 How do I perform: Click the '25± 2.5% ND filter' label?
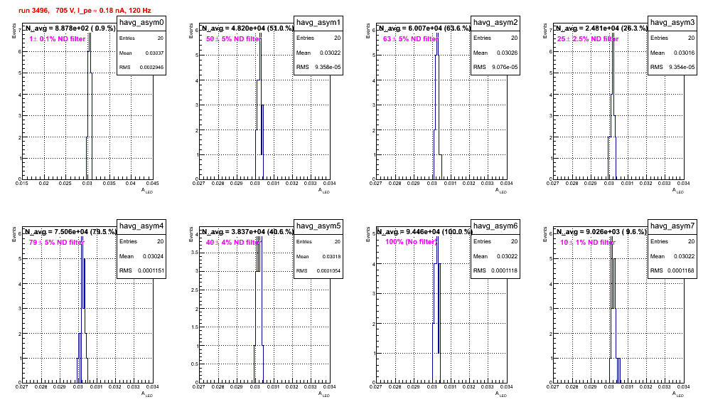pos(588,39)
